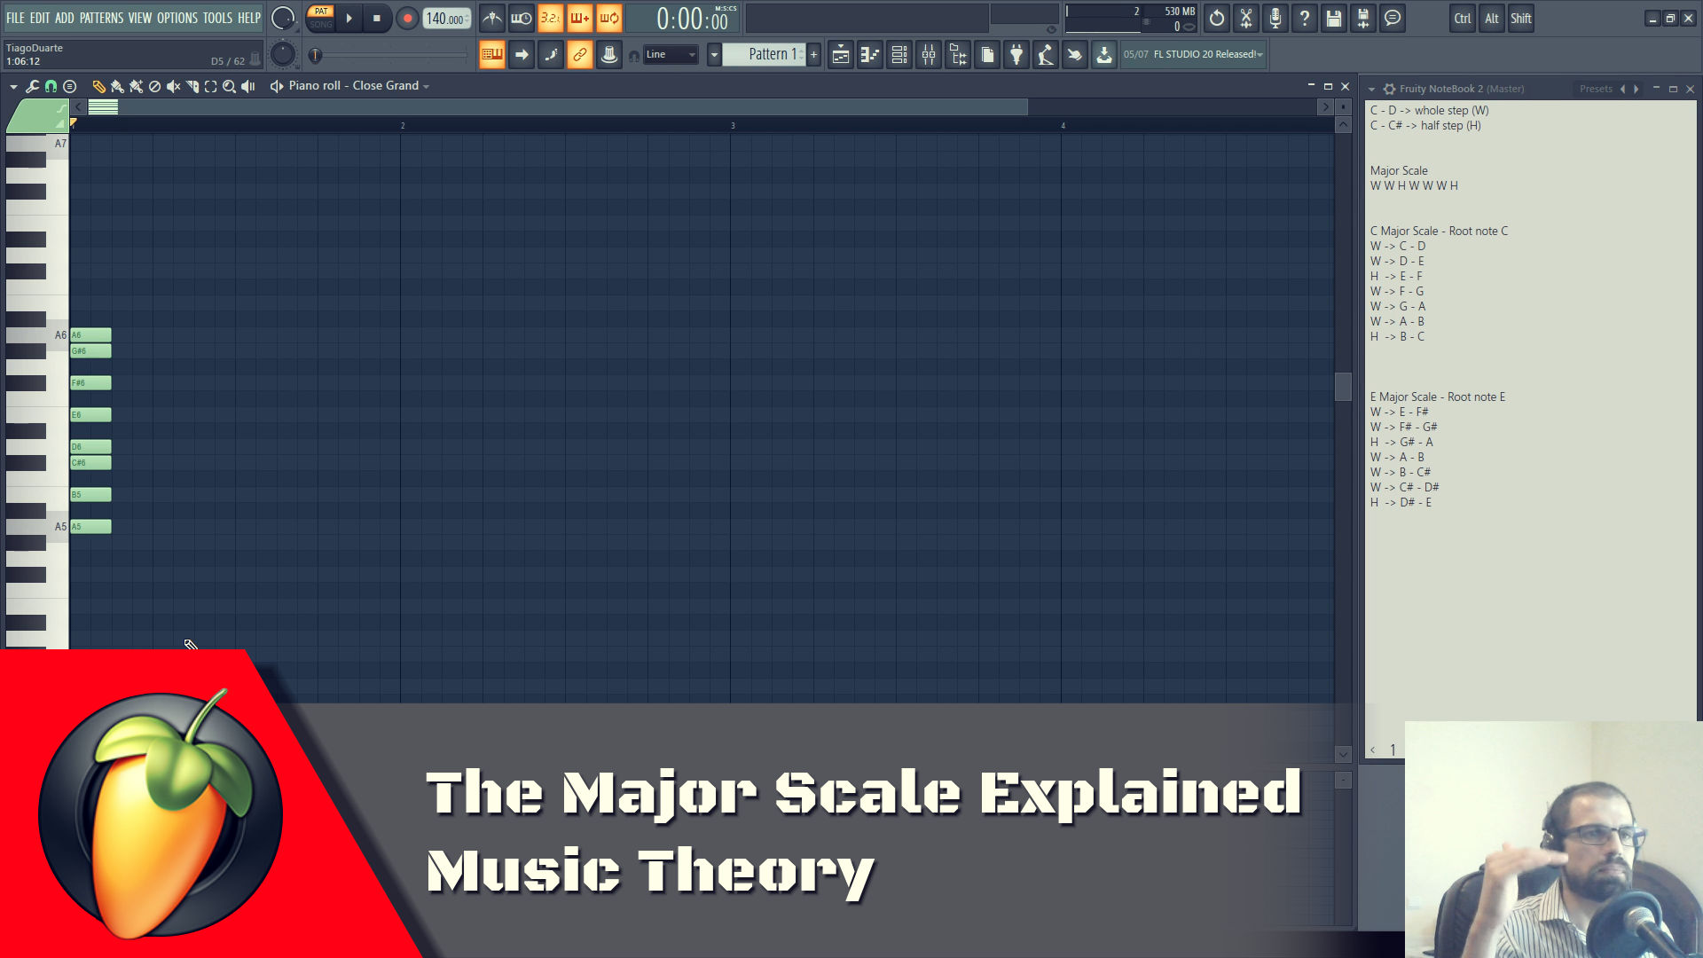Select the A5 note in the piano roll
This screenshot has width=1703, height=958.
coord(90,526)
